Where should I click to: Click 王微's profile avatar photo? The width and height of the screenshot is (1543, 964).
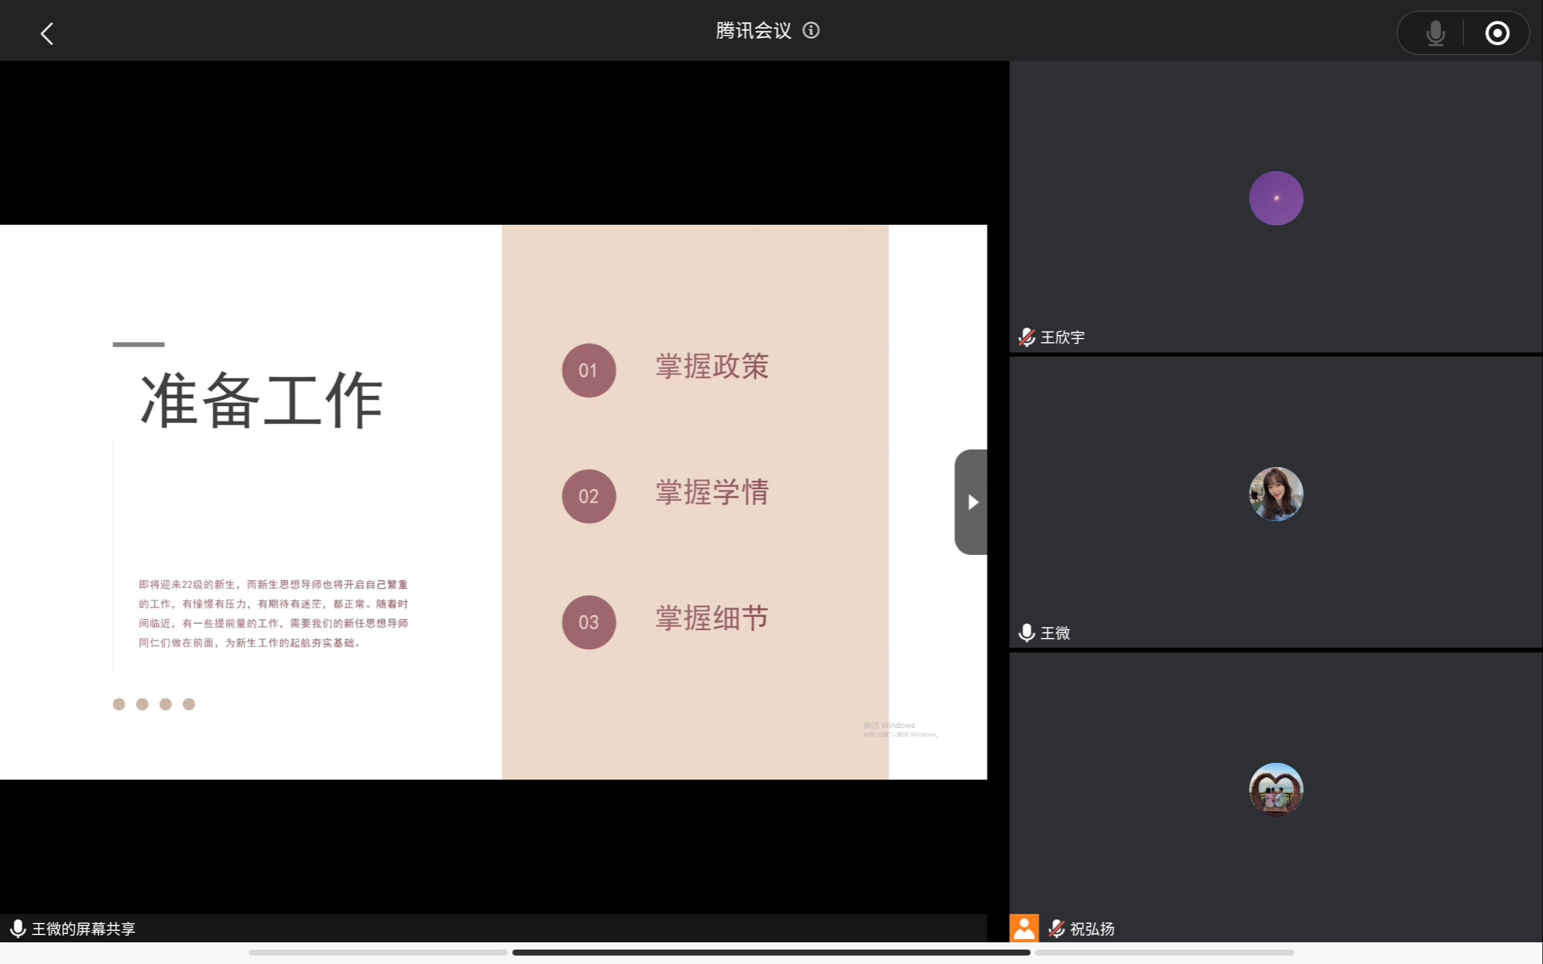(1275, 494)
